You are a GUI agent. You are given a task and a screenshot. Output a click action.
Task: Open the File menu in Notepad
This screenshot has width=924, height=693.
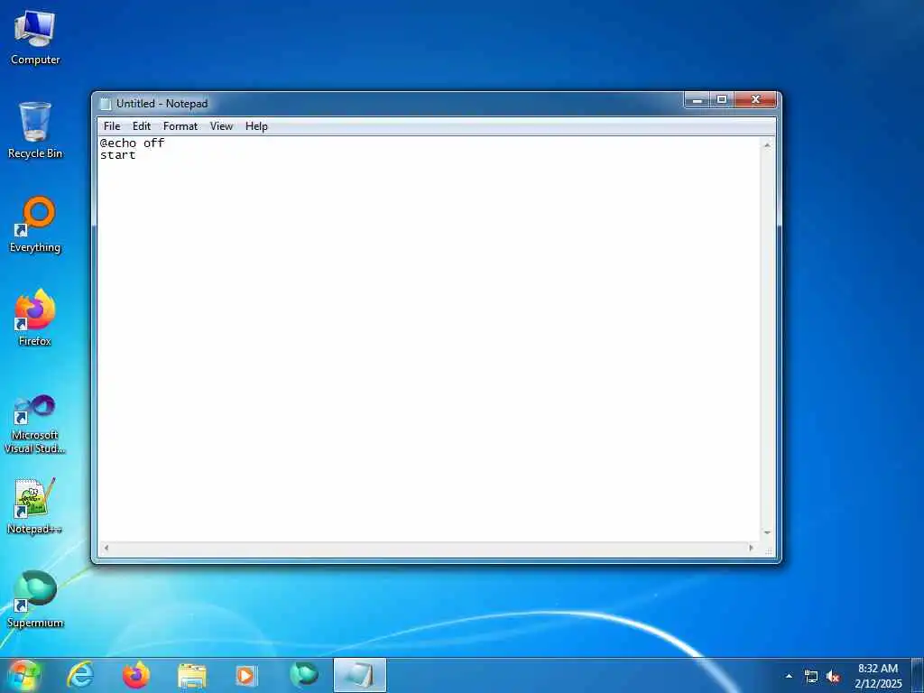111,126
